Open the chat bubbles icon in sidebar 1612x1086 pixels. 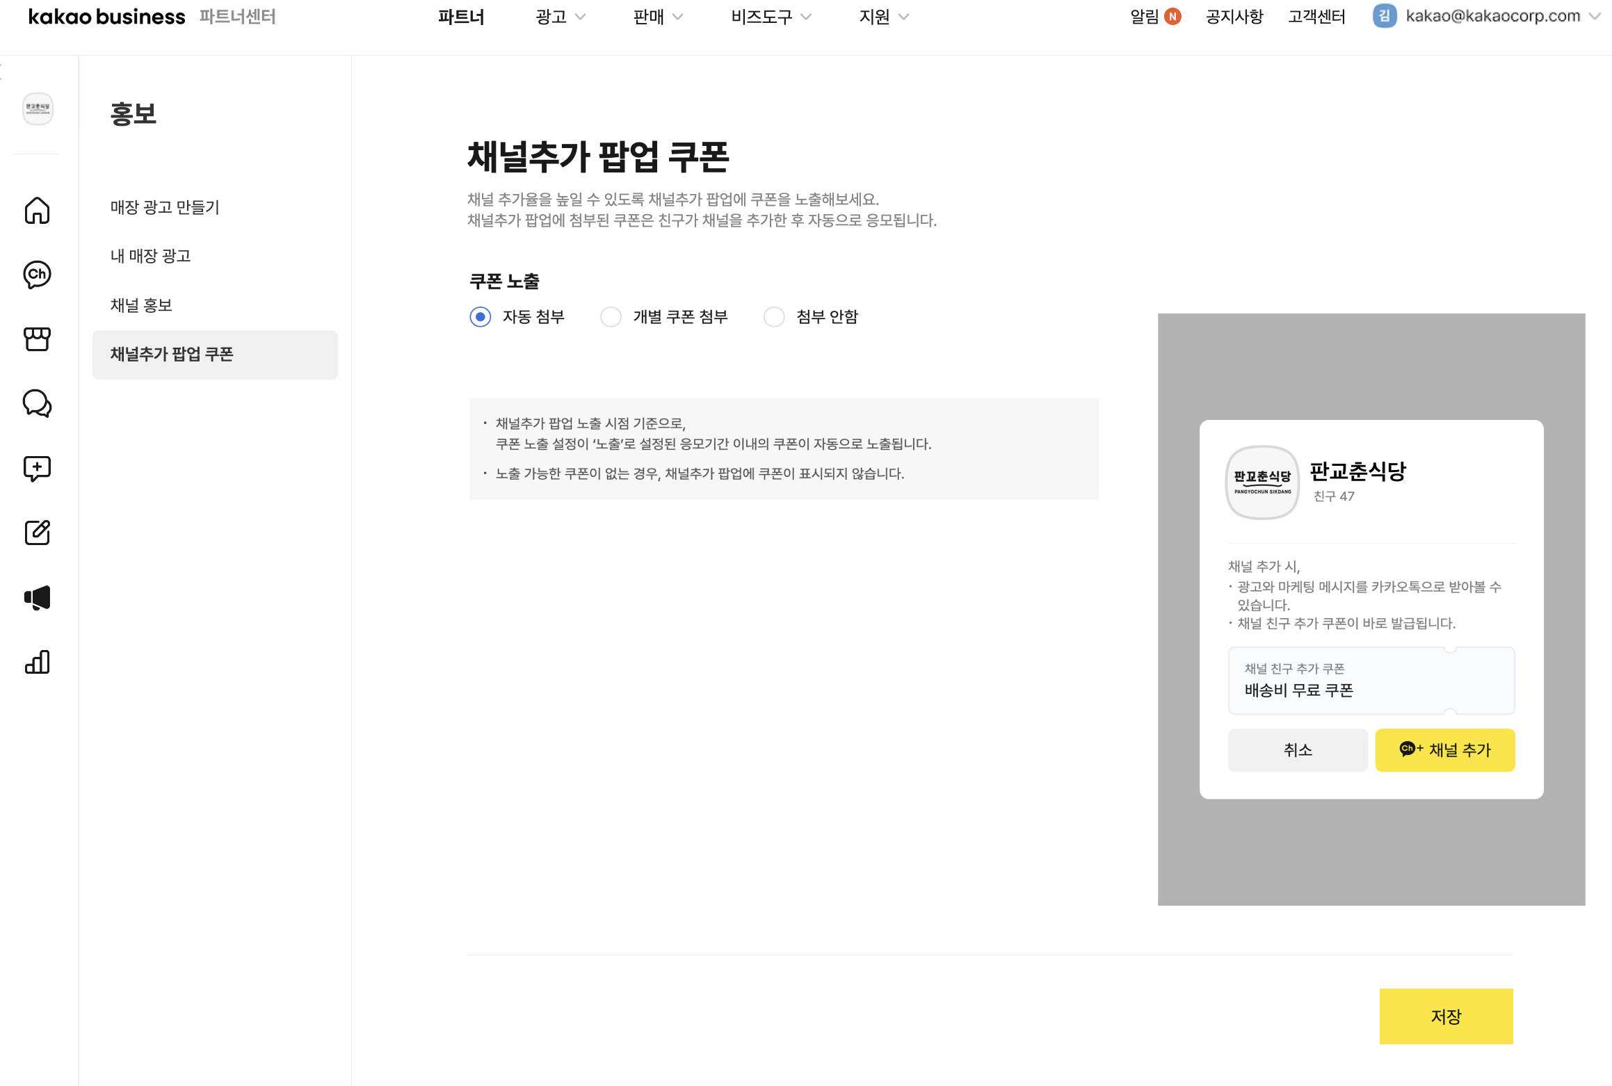coord(37,403)
